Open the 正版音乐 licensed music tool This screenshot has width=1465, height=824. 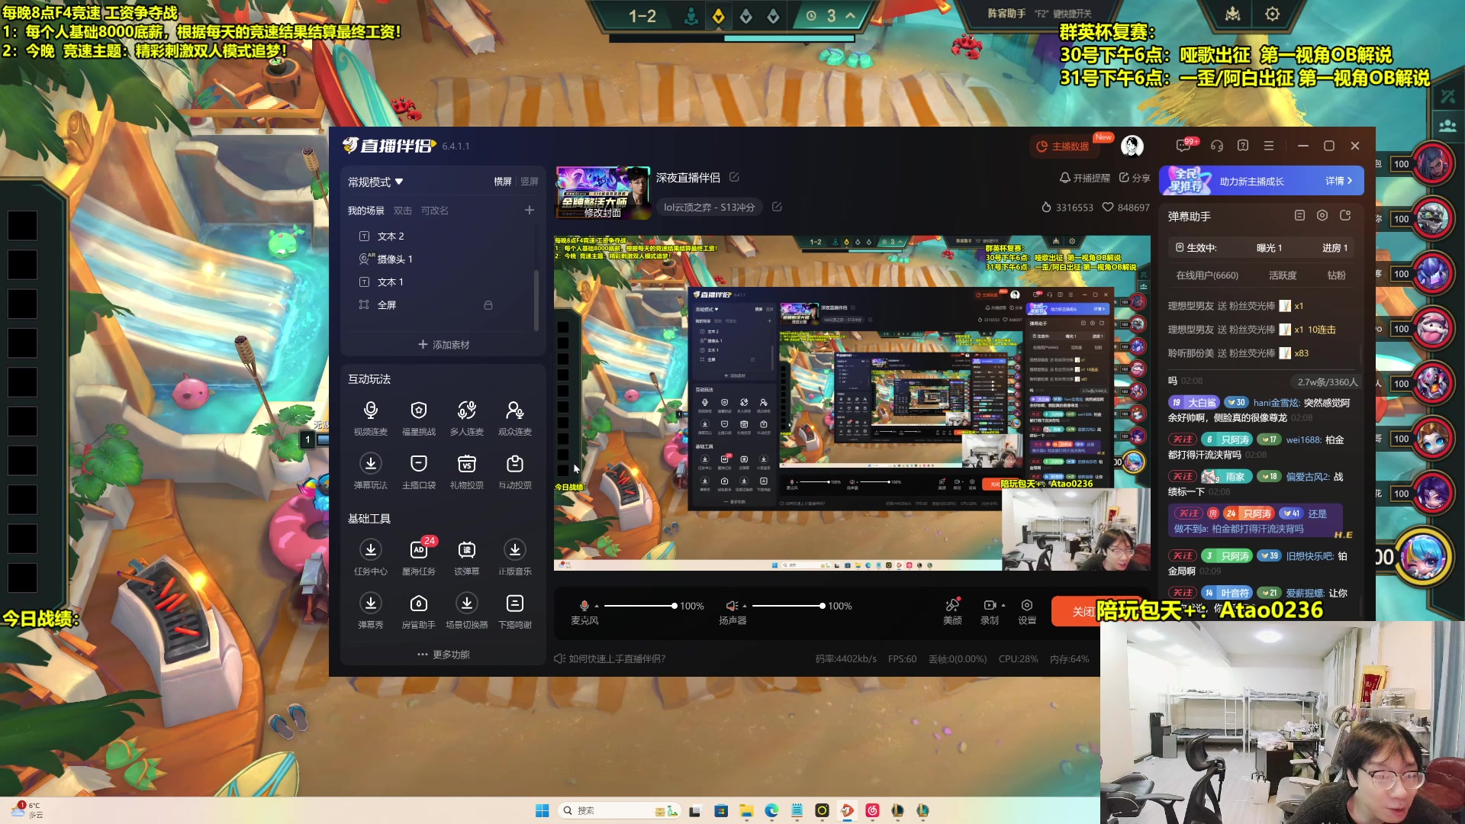coord(515,558)
